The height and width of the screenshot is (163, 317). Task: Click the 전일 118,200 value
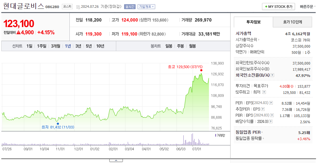tap(93, 20)
